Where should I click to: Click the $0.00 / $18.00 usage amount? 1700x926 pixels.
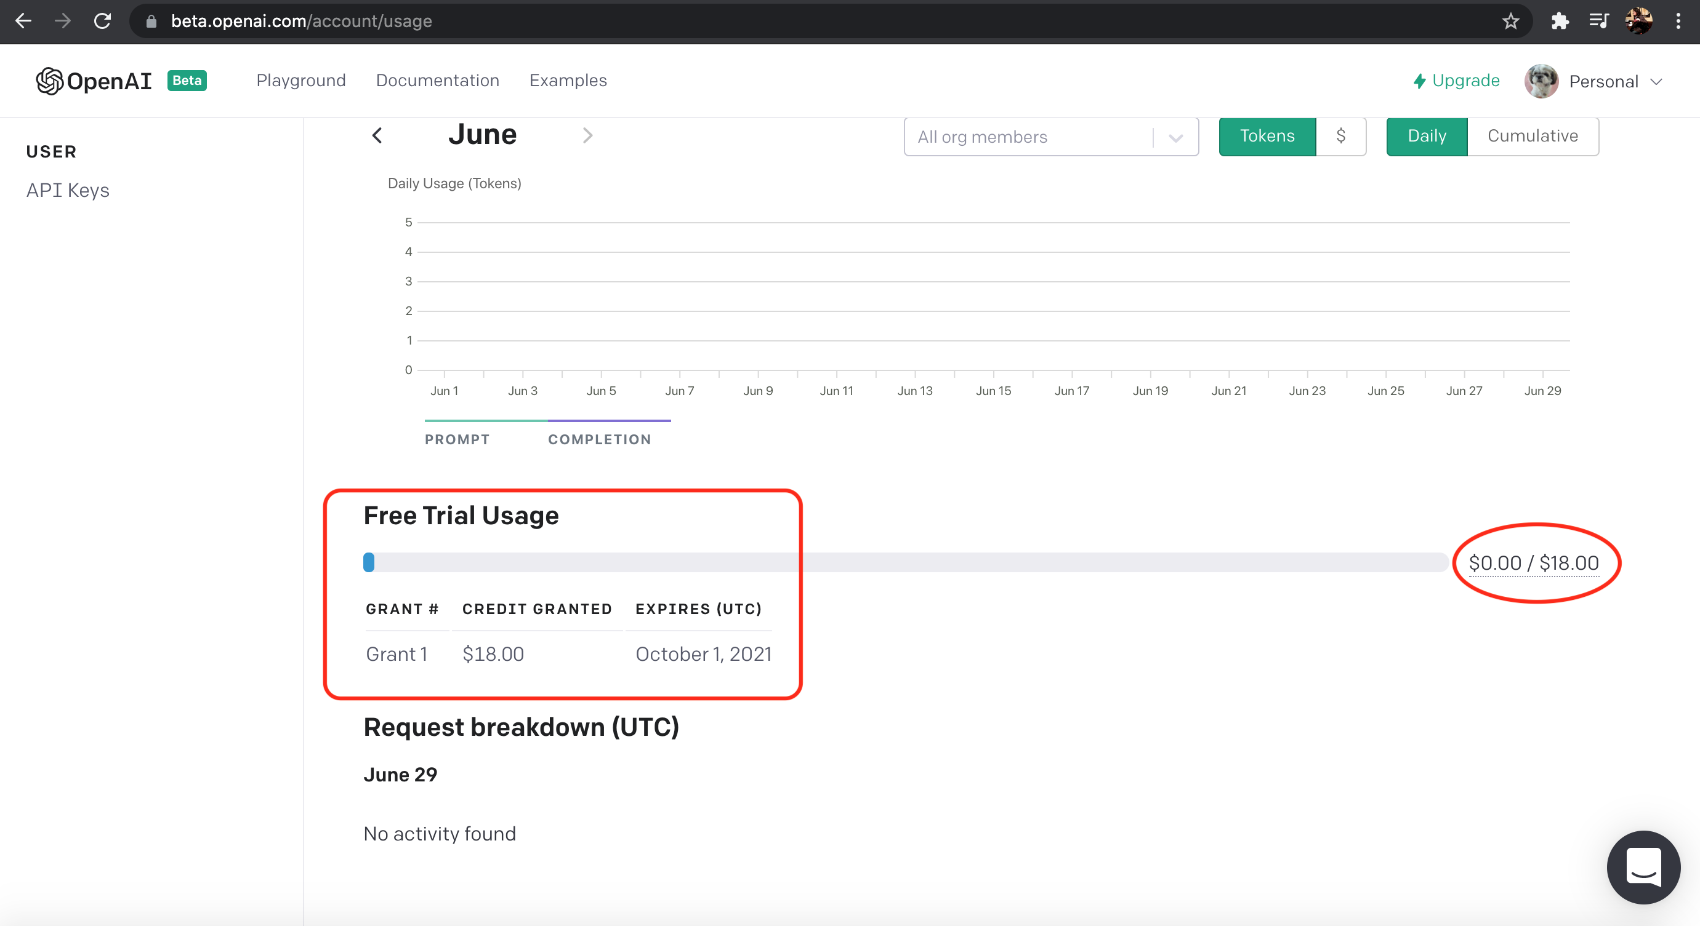[x=1534, y=562]
